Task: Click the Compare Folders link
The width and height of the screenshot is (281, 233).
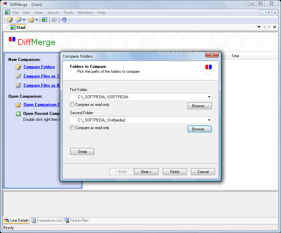Action: (39, 67)
